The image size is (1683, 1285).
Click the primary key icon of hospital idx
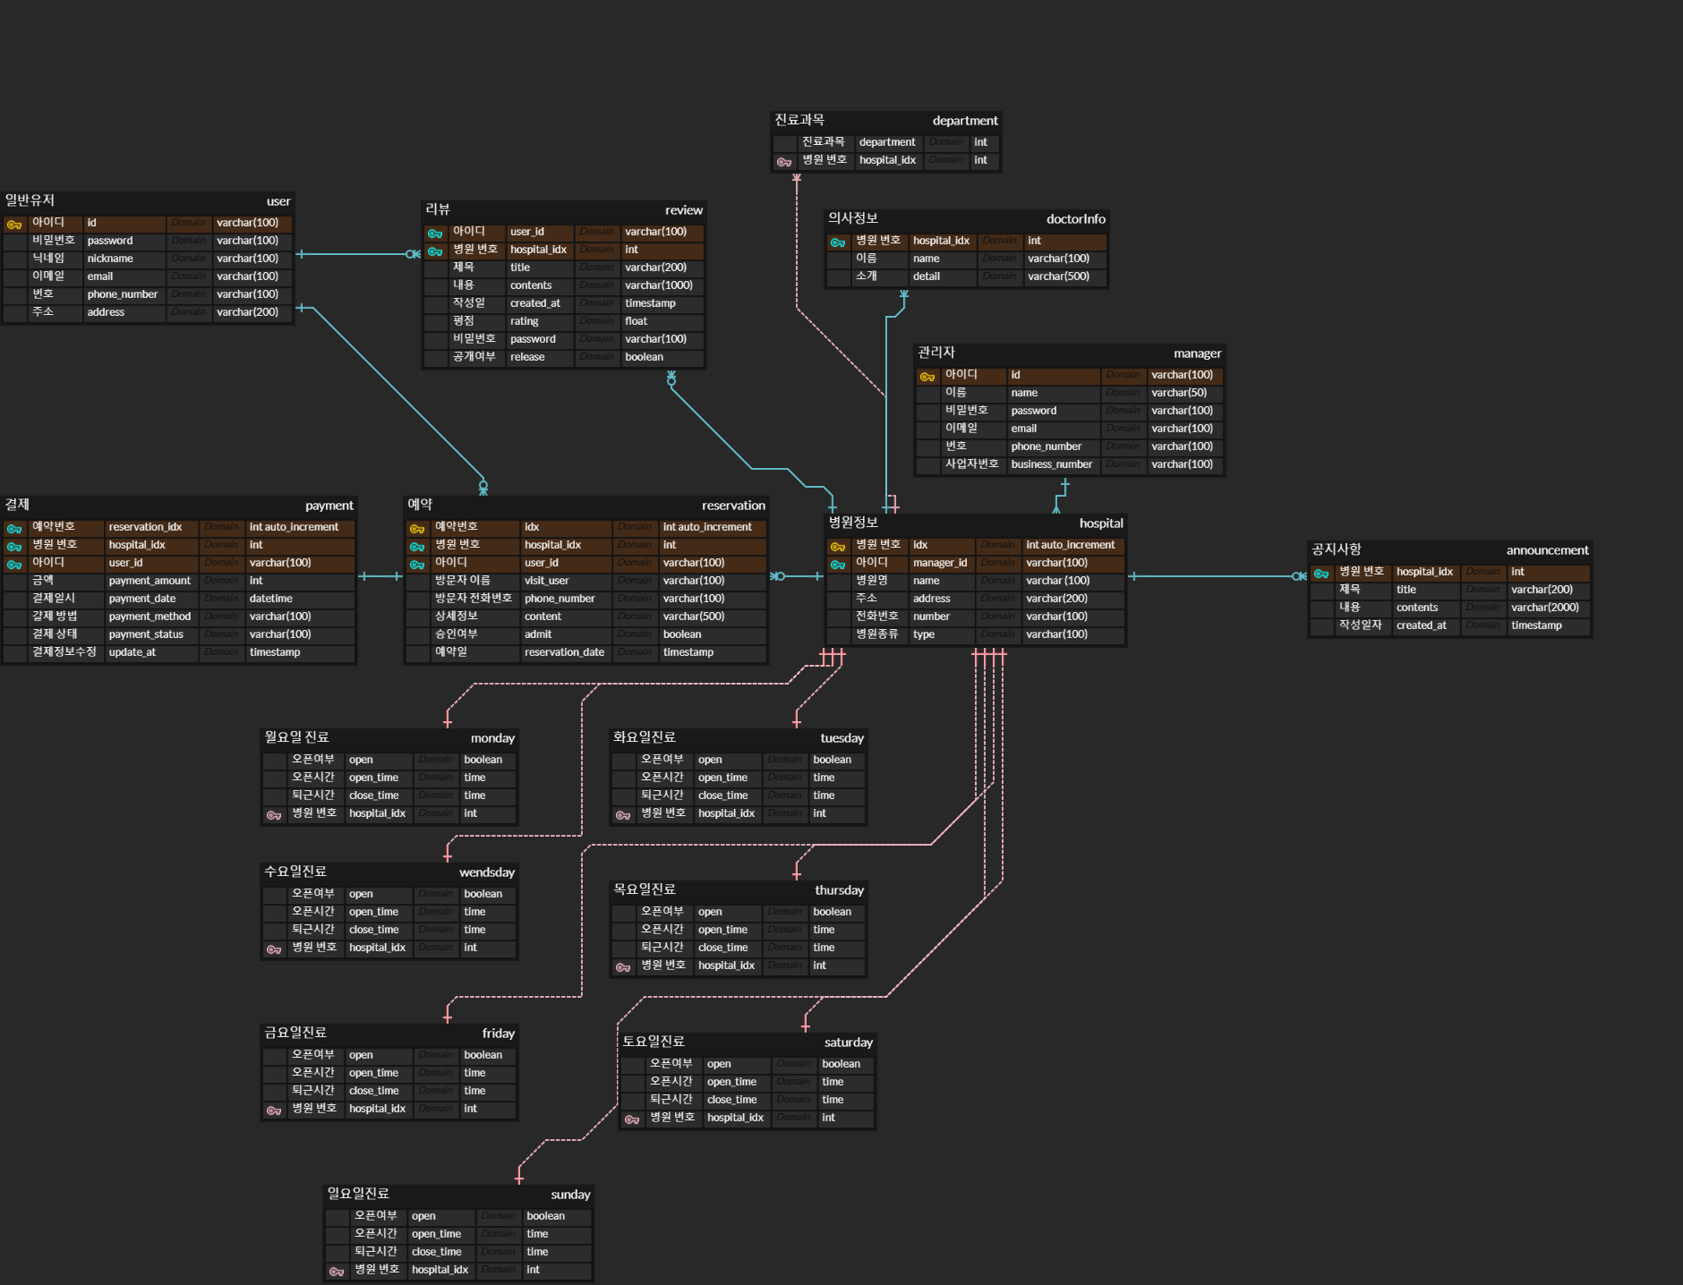838,546
